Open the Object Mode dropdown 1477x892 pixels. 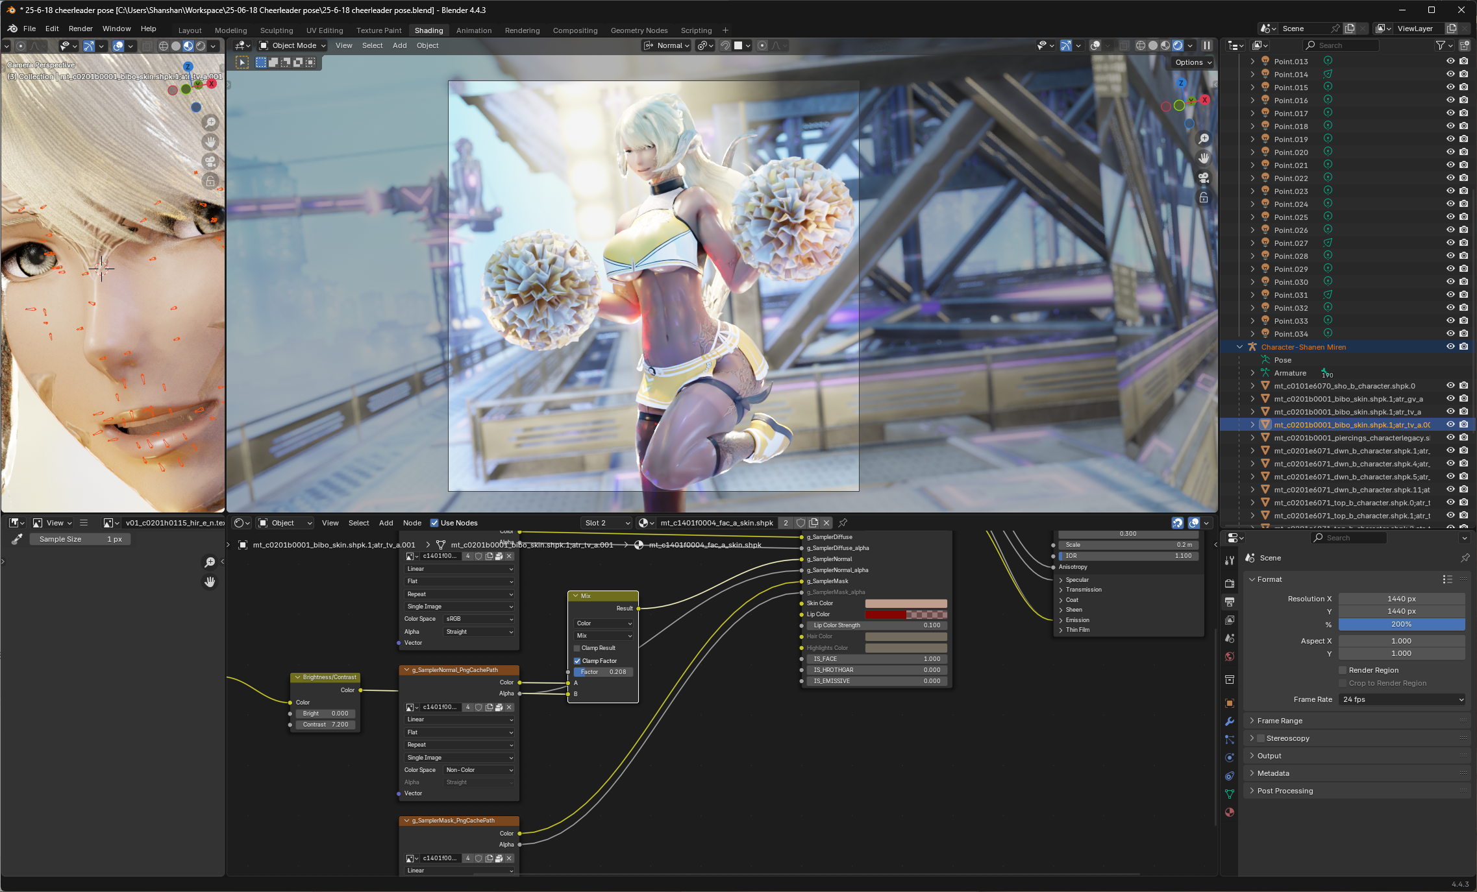pyautogui.click(x=292, y=45)
